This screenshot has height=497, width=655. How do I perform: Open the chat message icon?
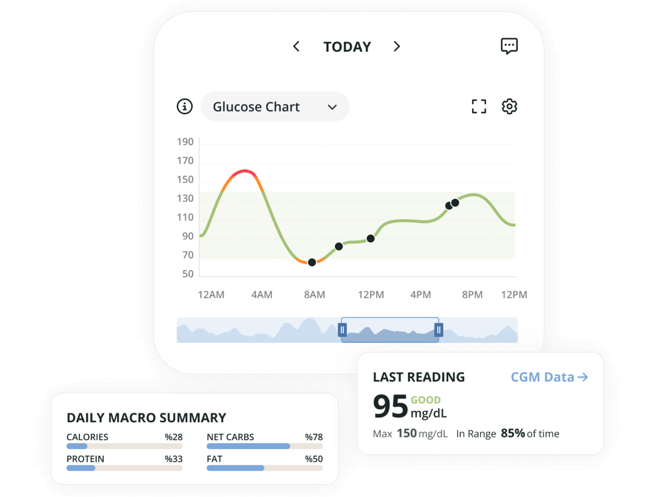[509, 46]
